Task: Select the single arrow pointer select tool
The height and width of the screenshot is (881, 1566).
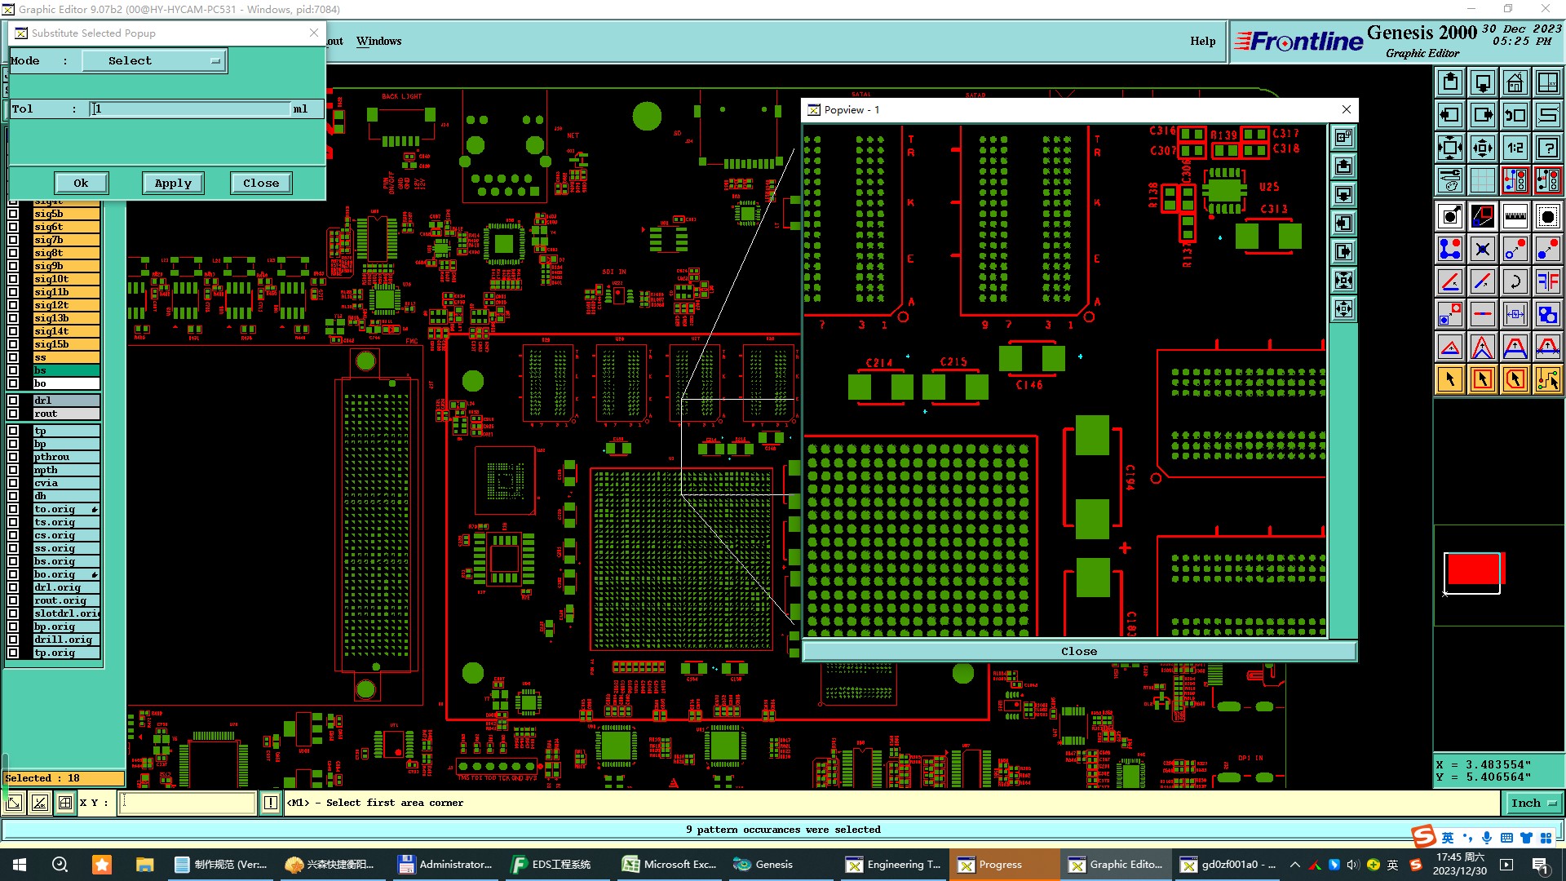Action: [x=1450, y=379]
